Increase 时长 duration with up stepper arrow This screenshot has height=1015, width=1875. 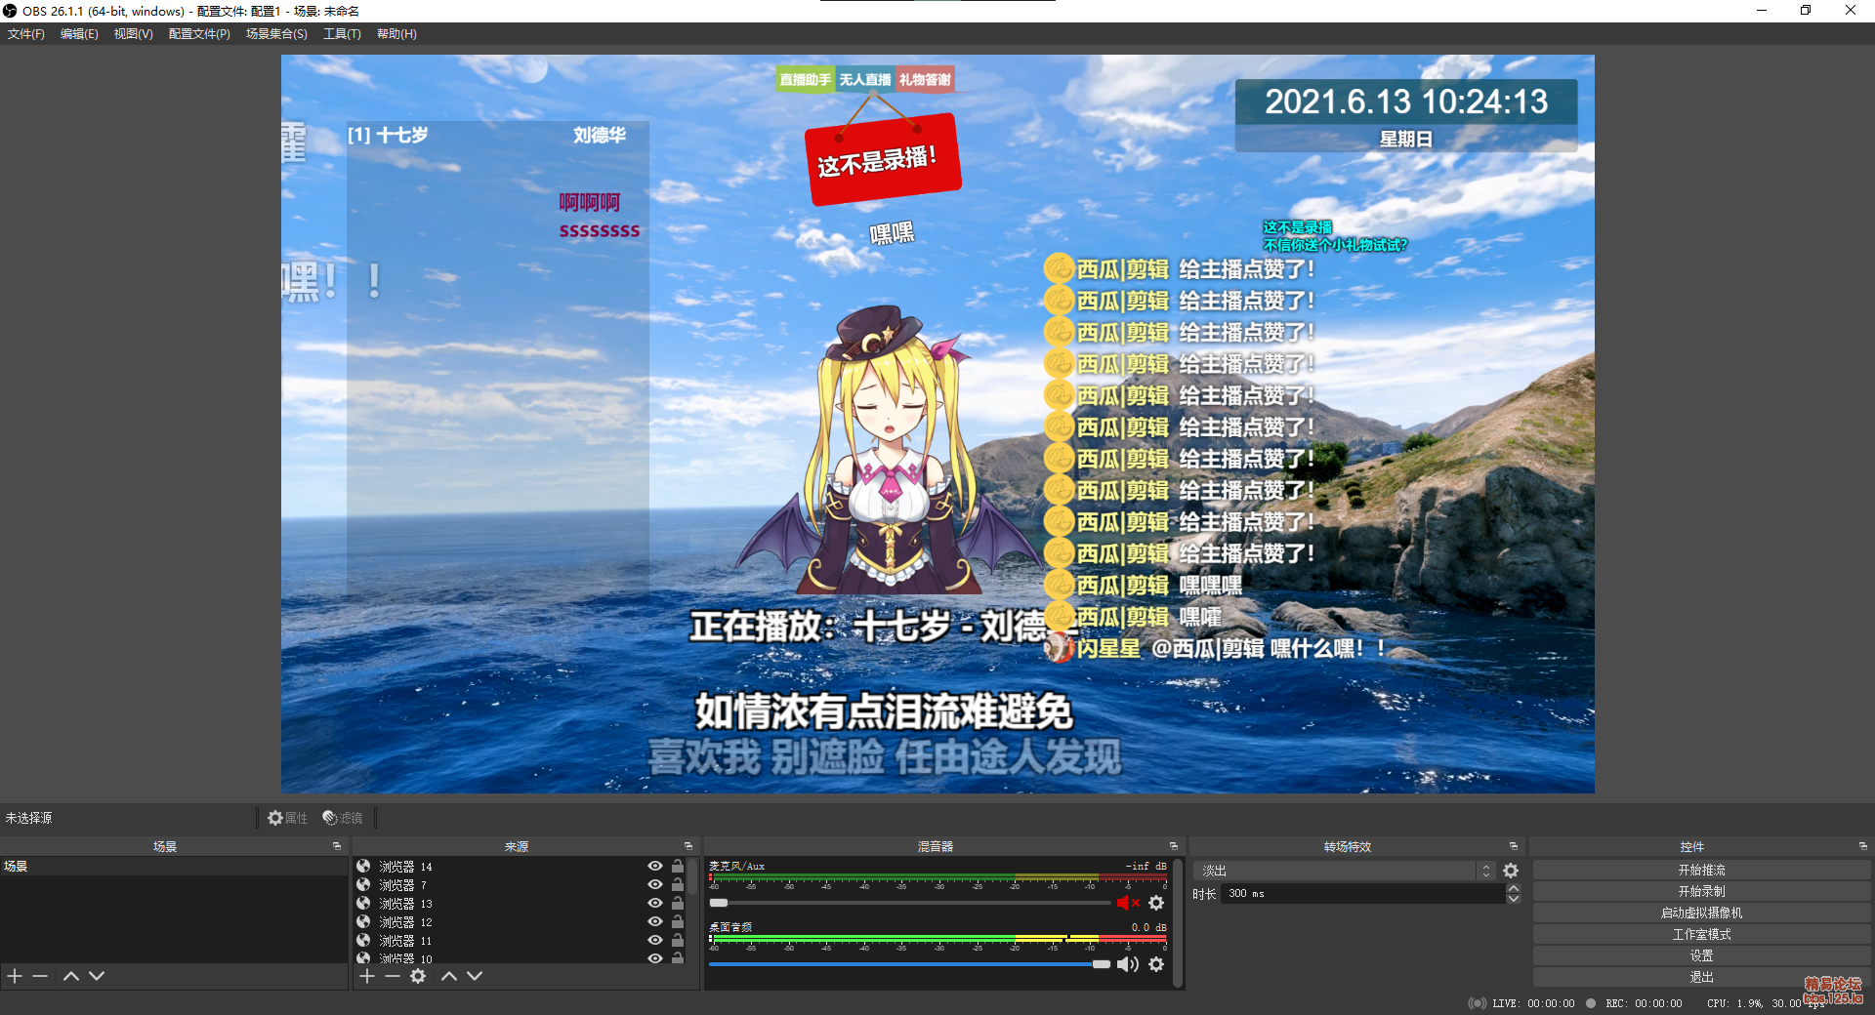click(1513, 888)
